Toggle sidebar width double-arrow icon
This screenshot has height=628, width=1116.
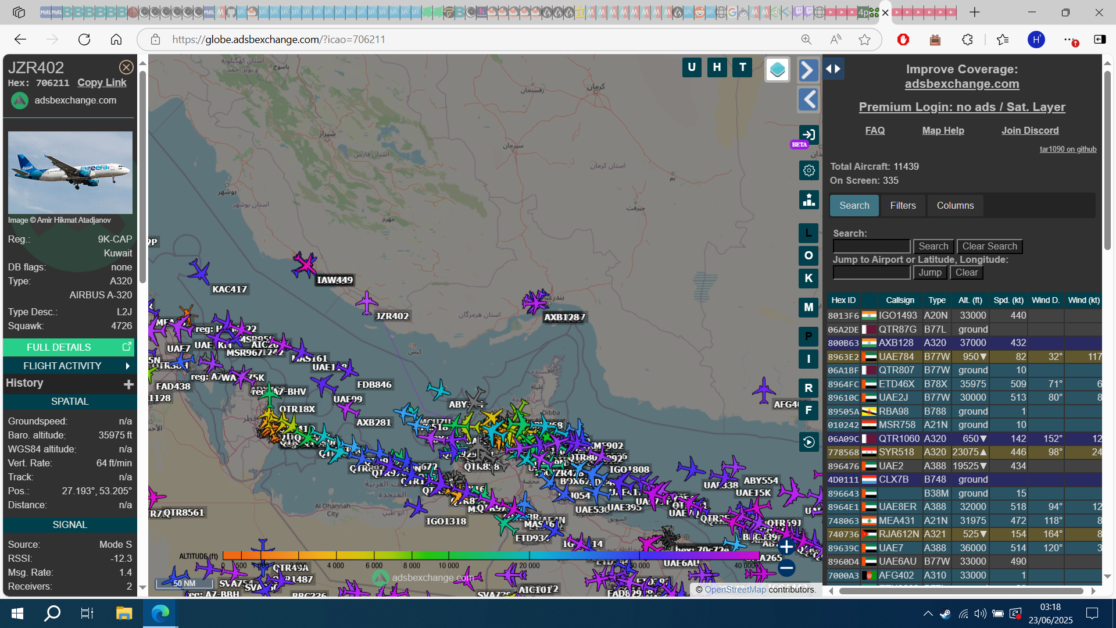[833, 69]
